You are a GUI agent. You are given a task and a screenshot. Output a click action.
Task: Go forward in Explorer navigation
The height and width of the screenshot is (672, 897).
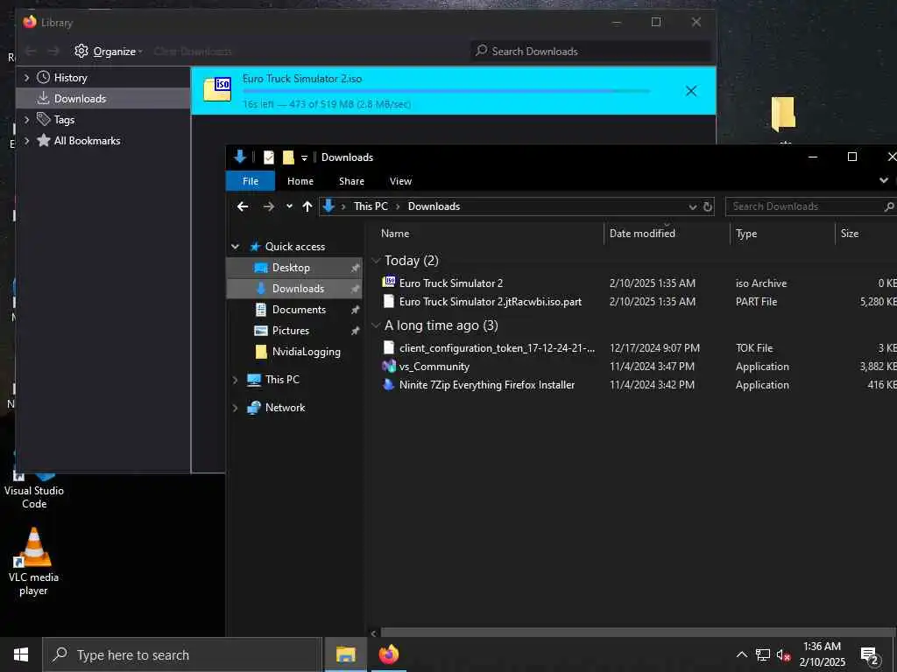(x=268, y=206)
